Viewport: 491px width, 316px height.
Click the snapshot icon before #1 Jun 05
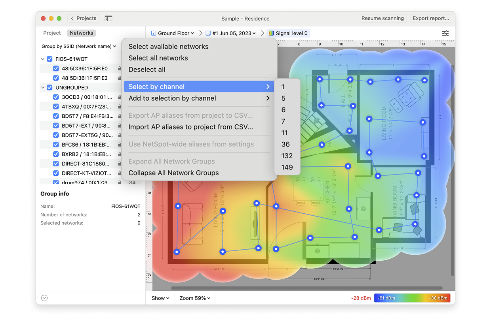tap(208, 33)
